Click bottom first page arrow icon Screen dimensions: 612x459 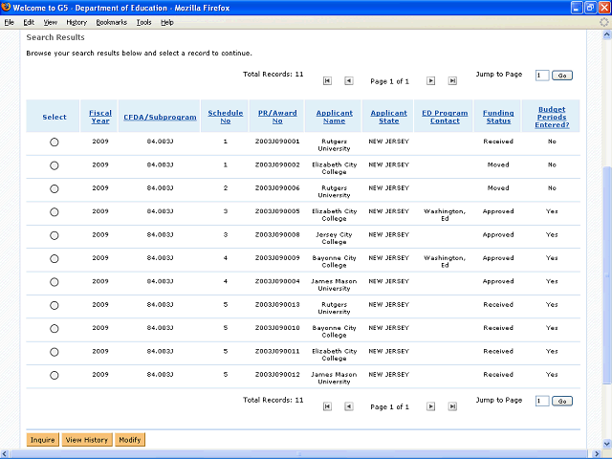tap(327, 406)
